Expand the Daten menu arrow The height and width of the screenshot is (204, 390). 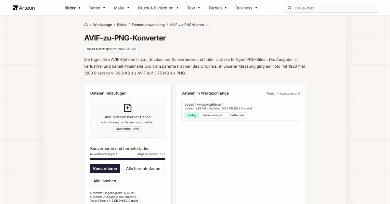point(104,8)
